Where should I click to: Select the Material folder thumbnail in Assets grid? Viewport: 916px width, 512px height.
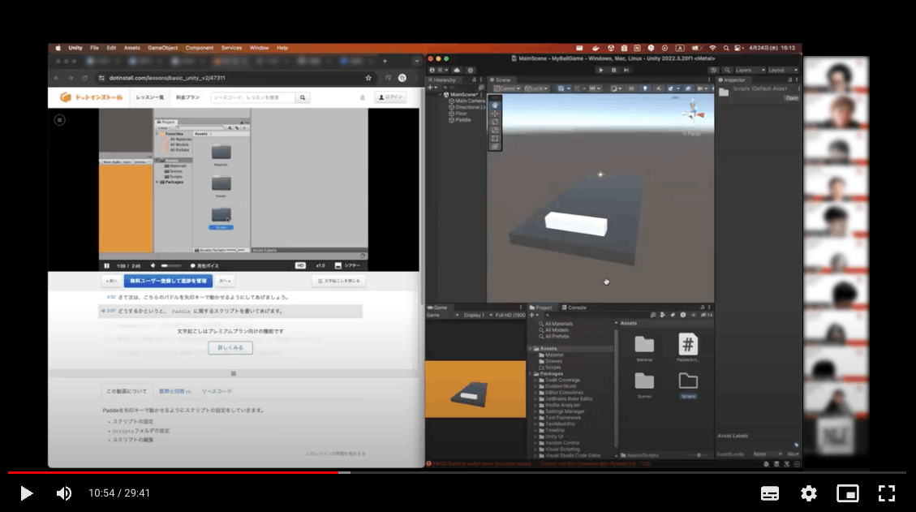point(644,348)
